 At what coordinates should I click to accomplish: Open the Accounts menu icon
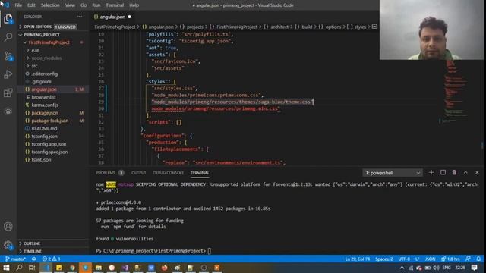[8, 226]
